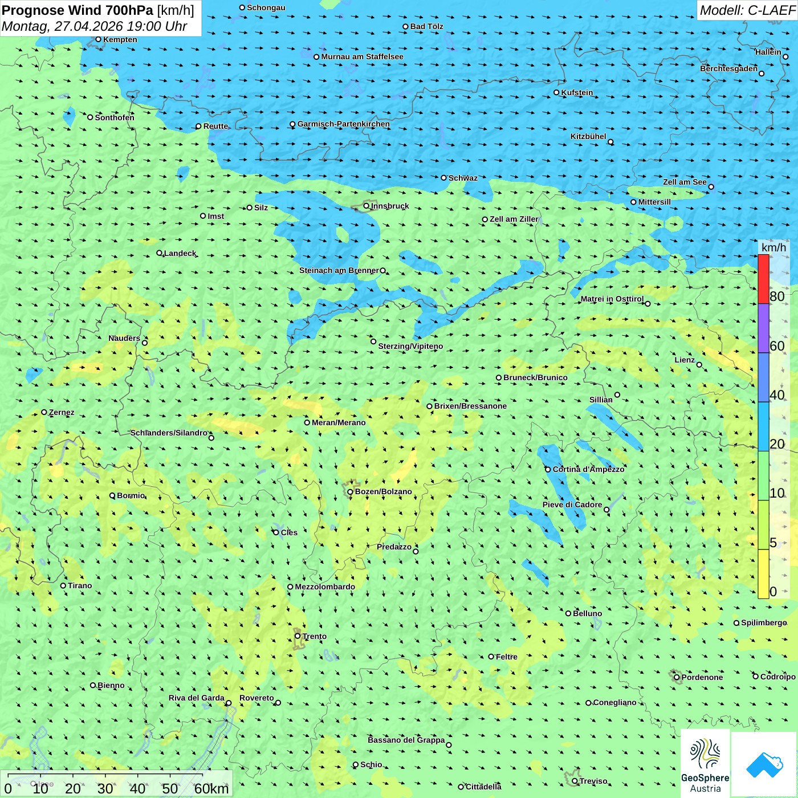Screen dimensions: 798x798
Task: Click the 'Mittersill' label
Action: pyautogui.click(x=655, y=202)
